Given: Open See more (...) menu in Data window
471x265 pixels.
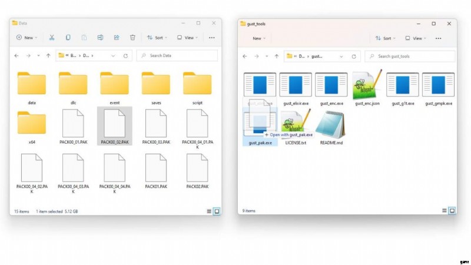Looking at the screenshot, I should [212, 38].
